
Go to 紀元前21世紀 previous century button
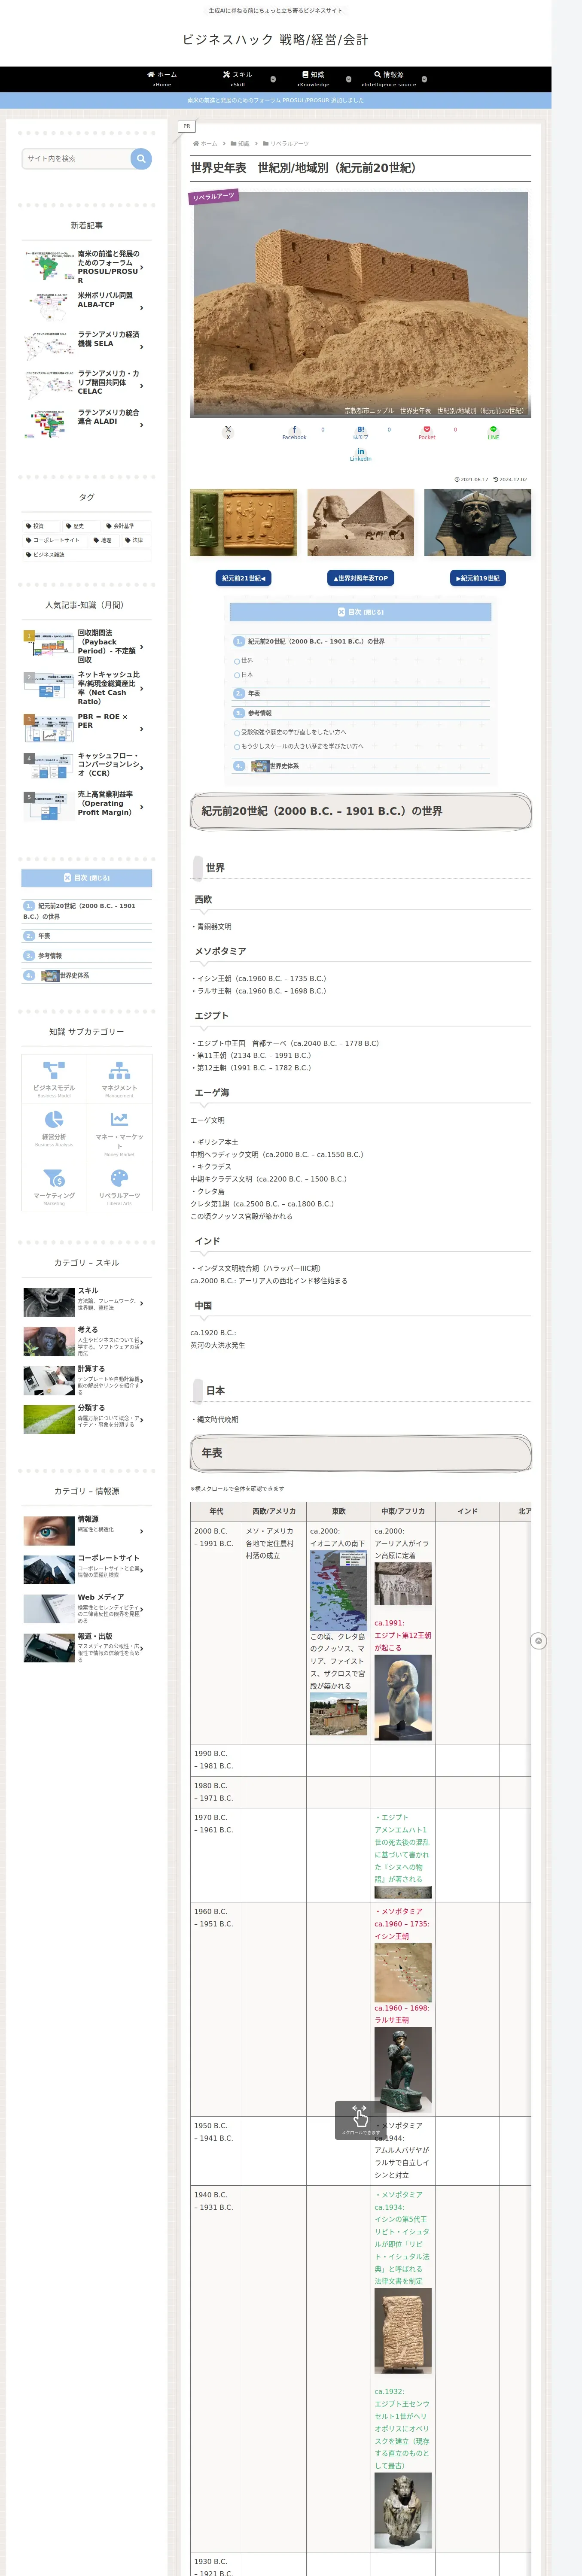tap(244, 578)
